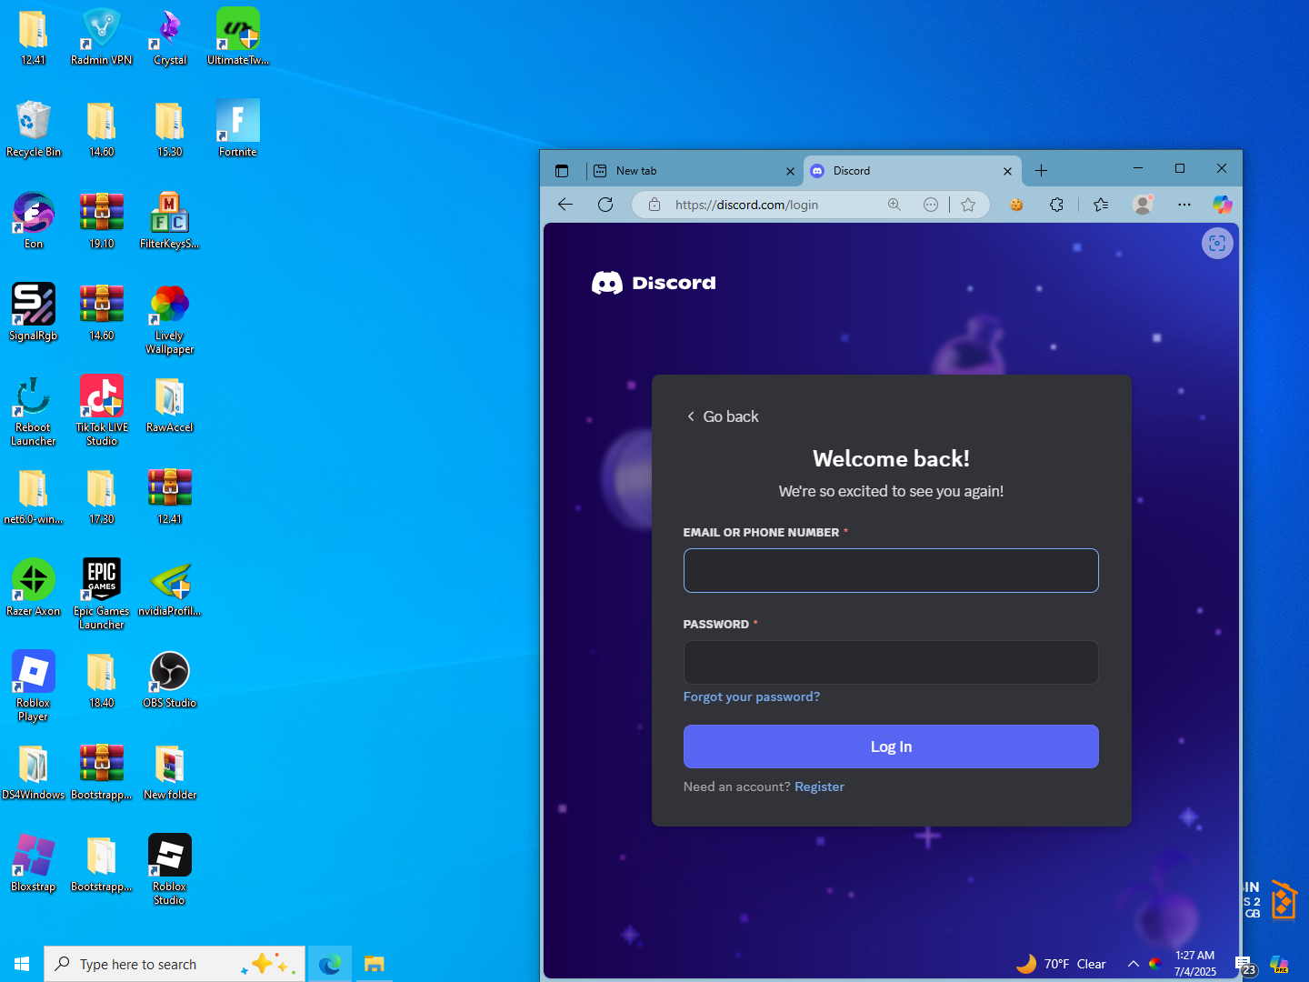This screenshot has width=1309, height=982.
Task: Select the Recycle Bin icon
Action: tap(34, 129)
